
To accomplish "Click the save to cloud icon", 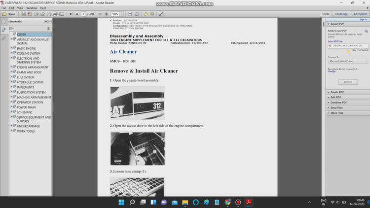I will click(x=43, y=14).
